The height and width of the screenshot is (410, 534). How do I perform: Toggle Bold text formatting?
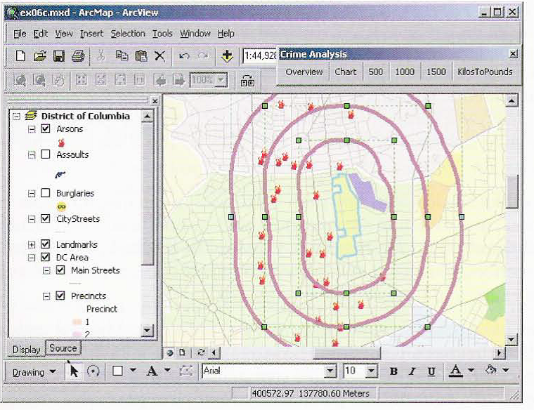pos(393,371)
